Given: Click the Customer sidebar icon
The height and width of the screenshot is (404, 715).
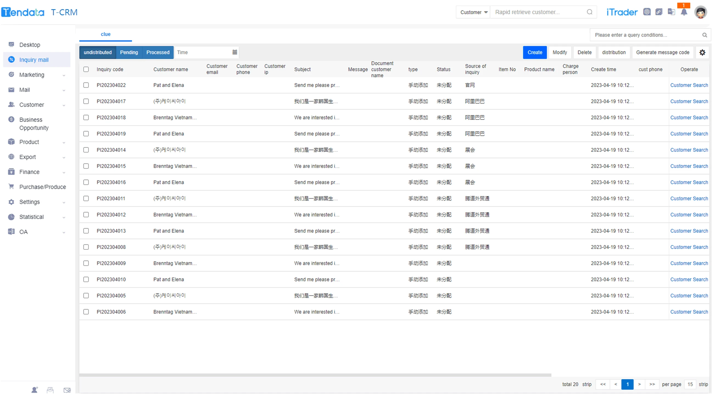Looking at the screenshot, I should click(11, 104).
